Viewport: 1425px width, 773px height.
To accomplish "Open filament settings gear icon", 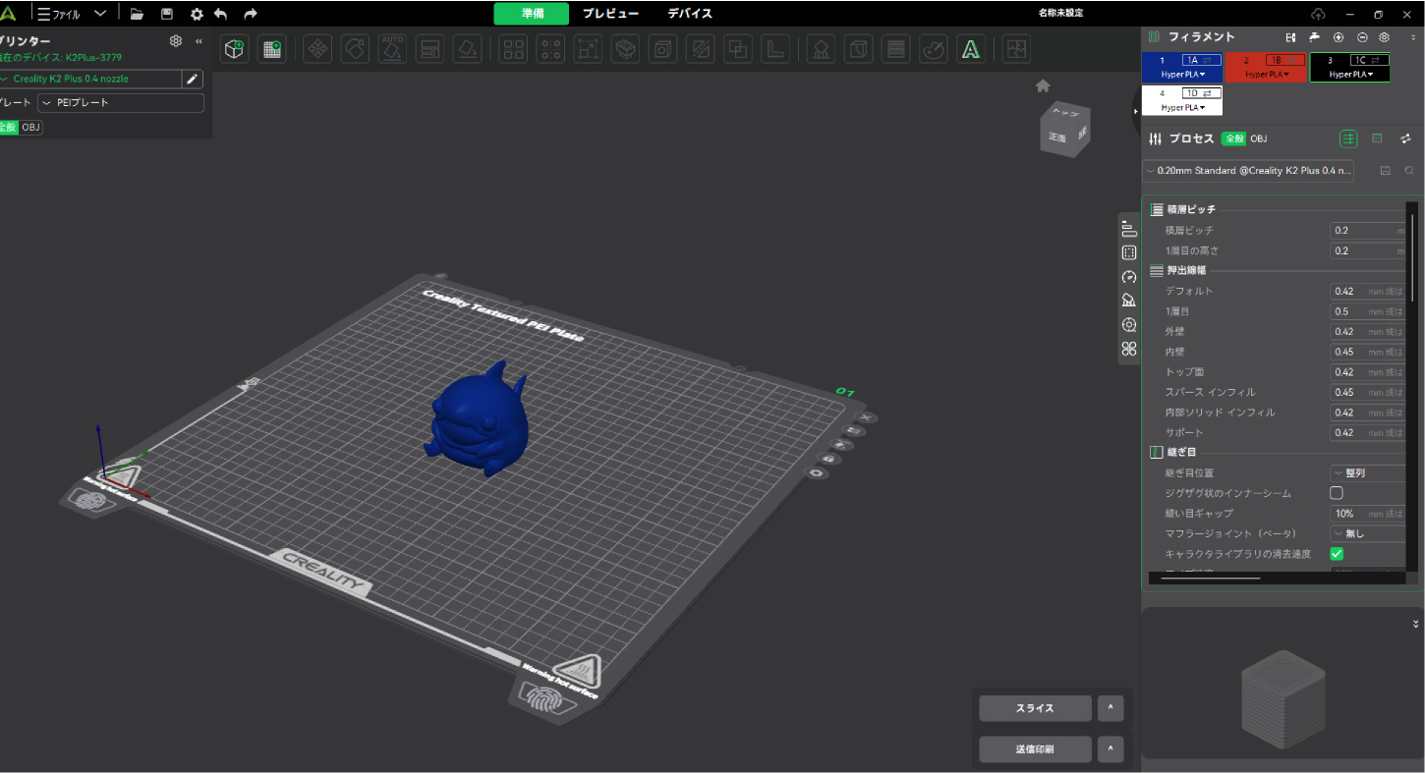I will [1384, 37].
